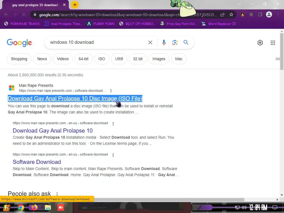
Task: Open the volume control in the tray
Action: tap(244, 207)
